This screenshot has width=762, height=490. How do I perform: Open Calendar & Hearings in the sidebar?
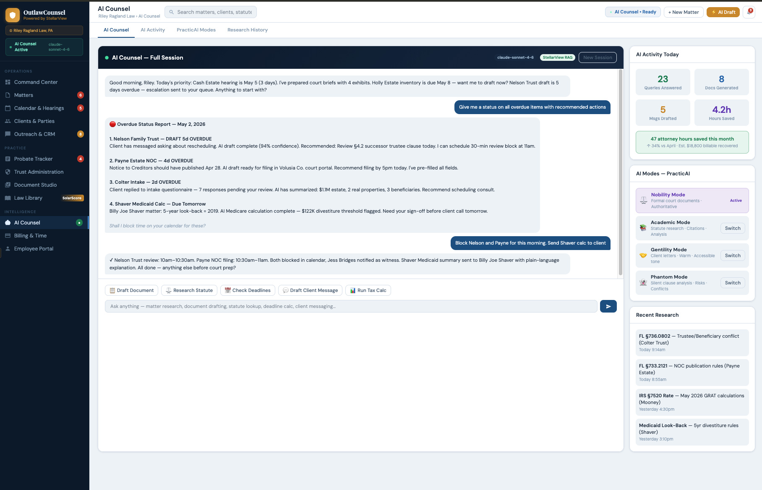(x=39, y=108)
